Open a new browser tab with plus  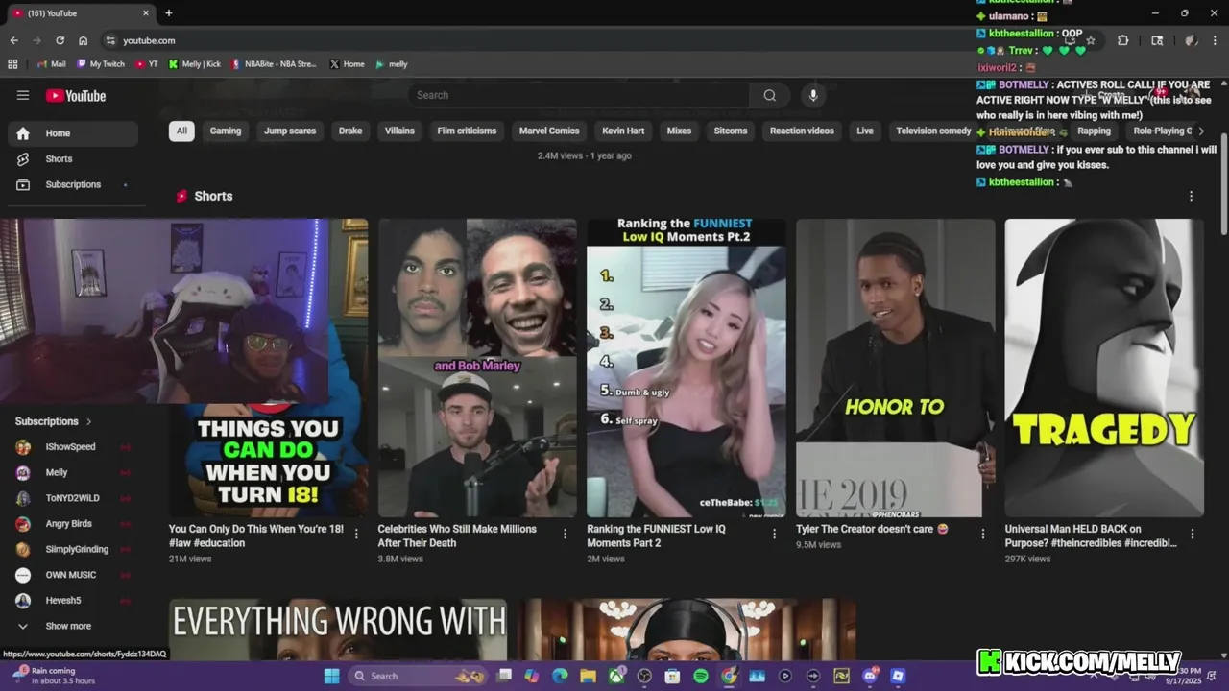[169, 13]
